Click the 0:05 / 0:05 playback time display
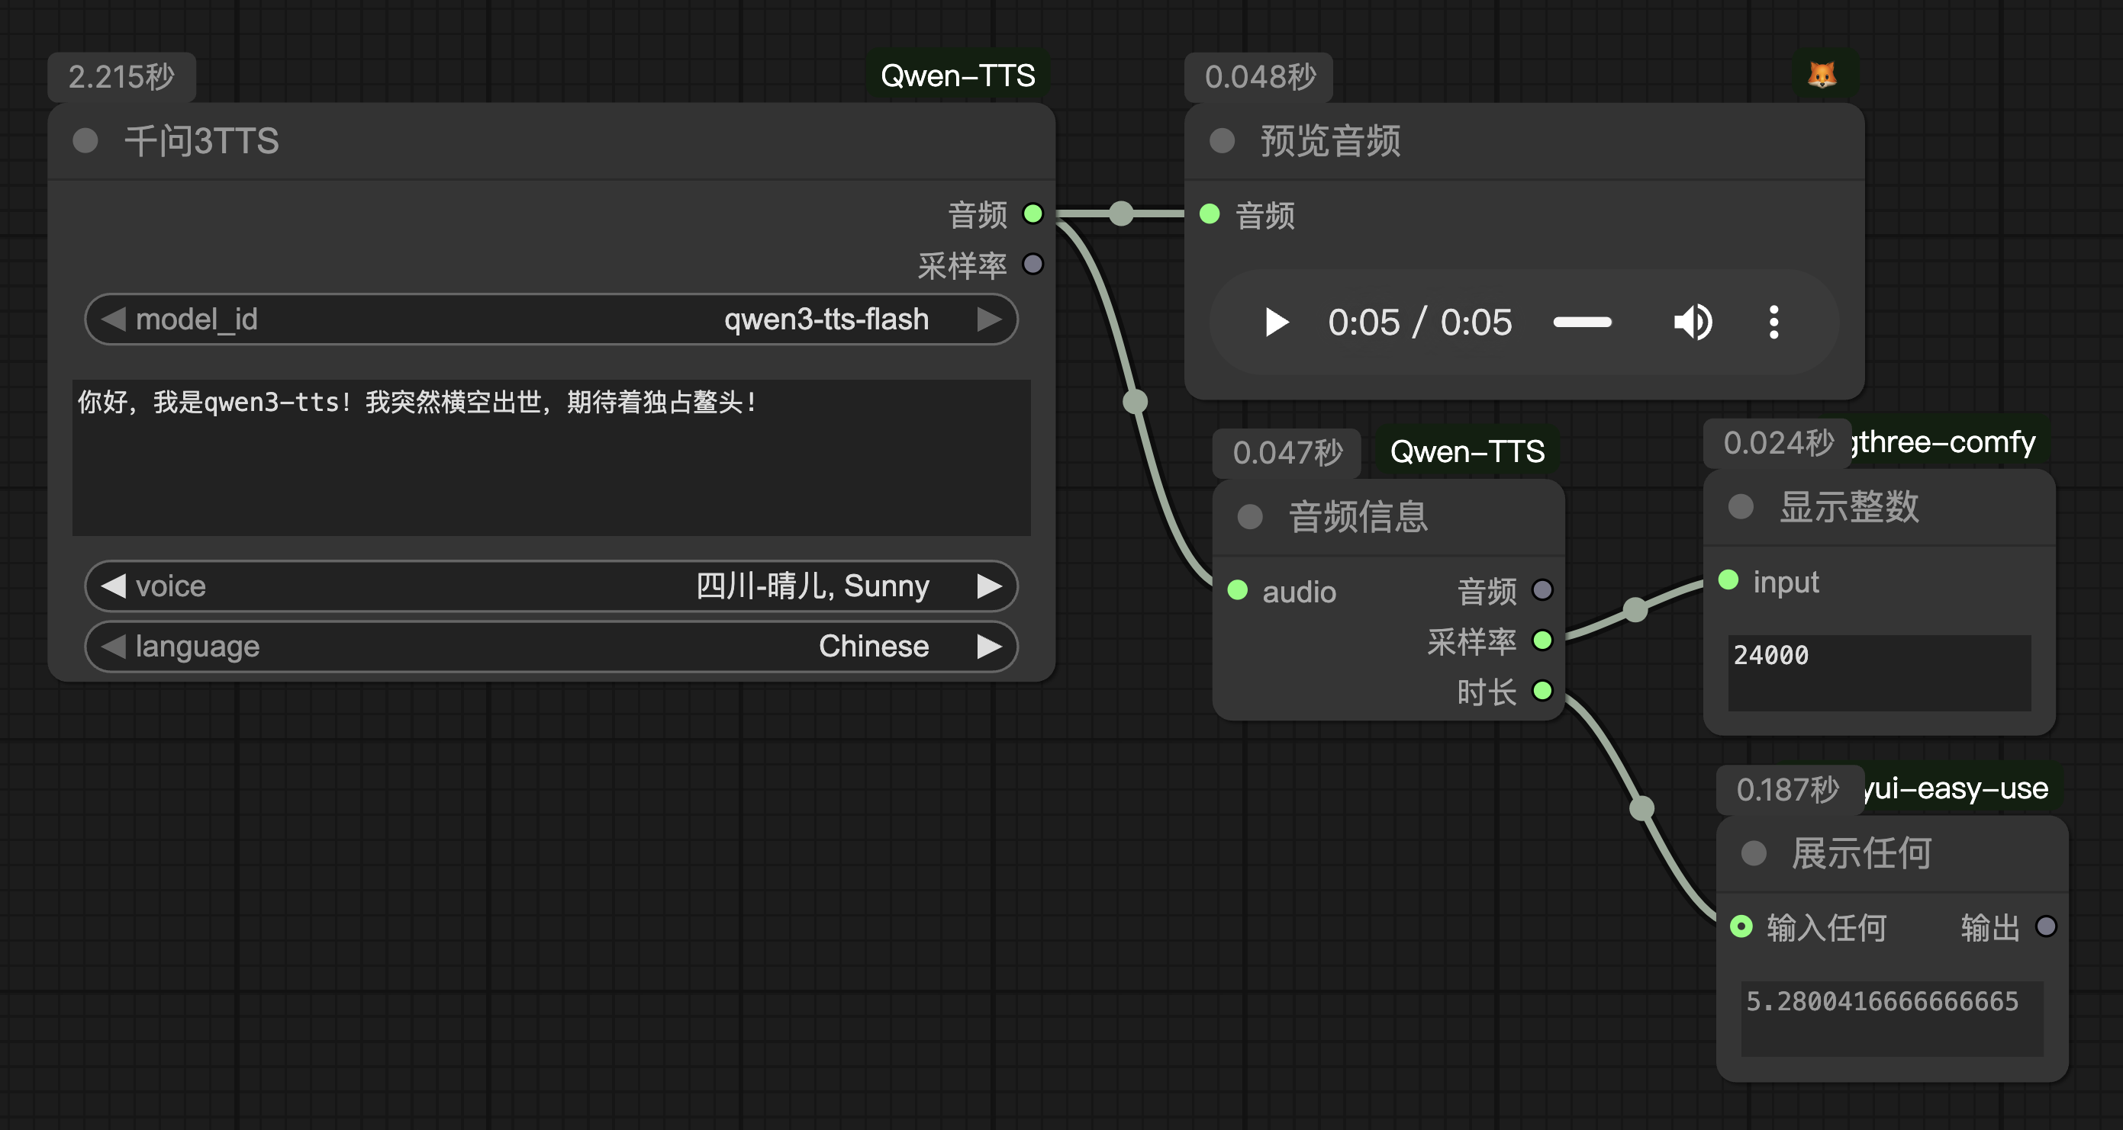The height and width of the screenshot is (1130, 2123). point(1420,322)
